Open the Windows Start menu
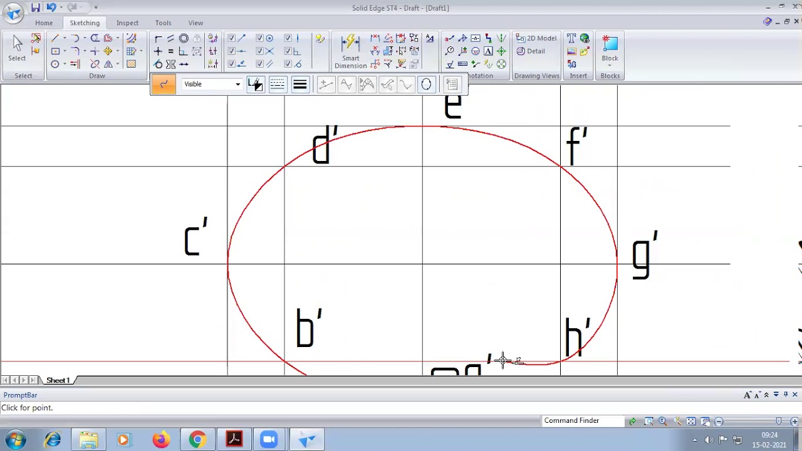This screenshot has height=451, width=802. pos(14,440)
